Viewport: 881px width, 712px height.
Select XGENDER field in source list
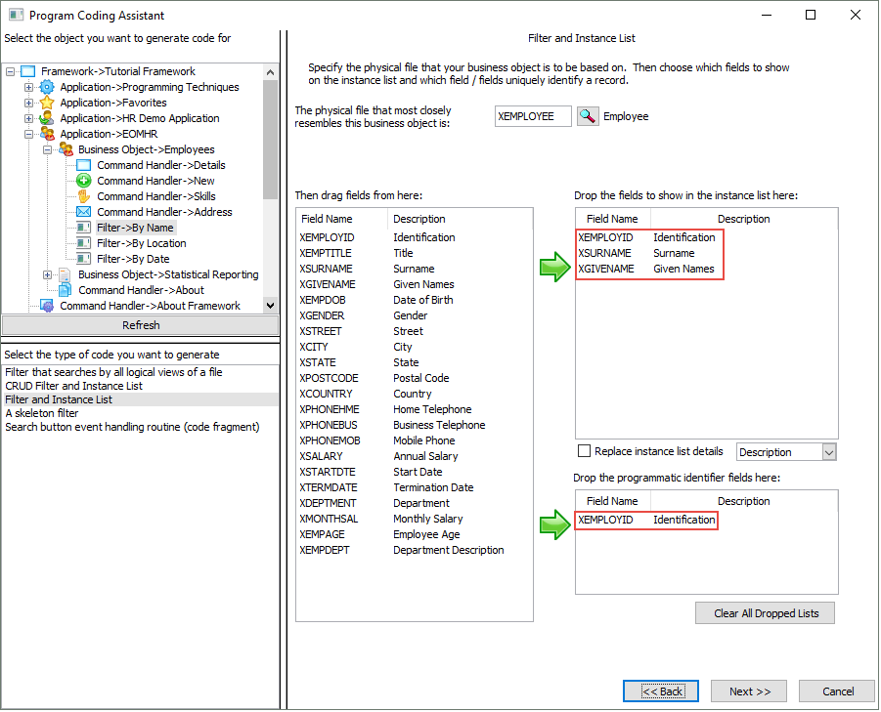(x=414, y=315)
